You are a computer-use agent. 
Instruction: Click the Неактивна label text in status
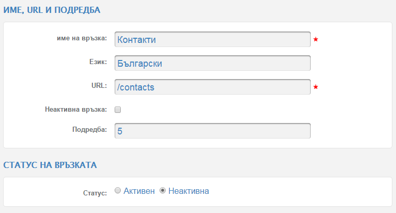188,191
